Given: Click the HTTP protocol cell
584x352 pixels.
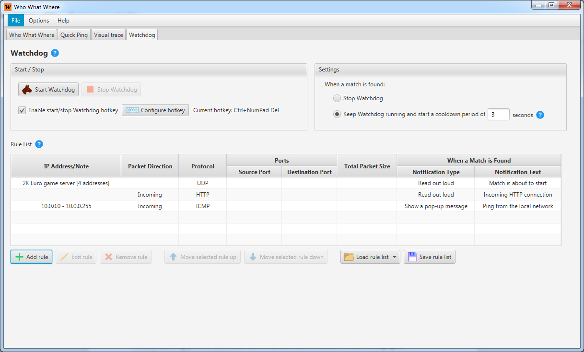Looking at the screenshot, I should (x=203, y=195).
